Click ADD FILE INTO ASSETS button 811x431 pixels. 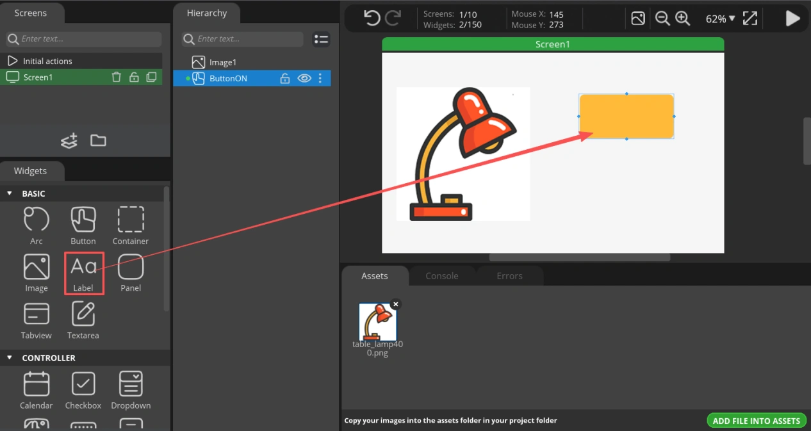(x=756, y=421)
